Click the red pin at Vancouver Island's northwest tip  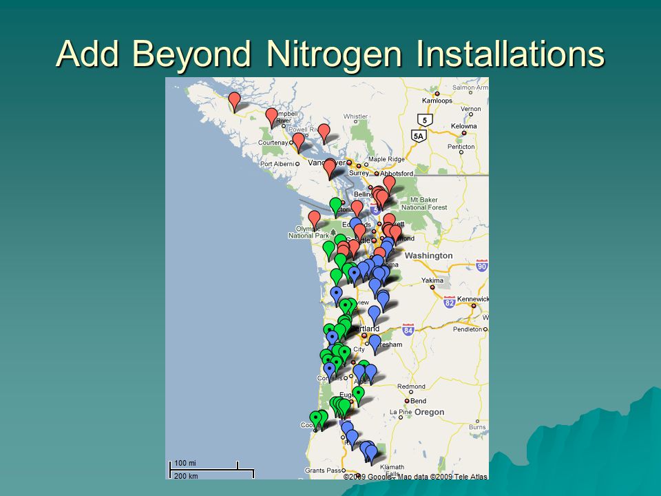(x=234, y=102)
